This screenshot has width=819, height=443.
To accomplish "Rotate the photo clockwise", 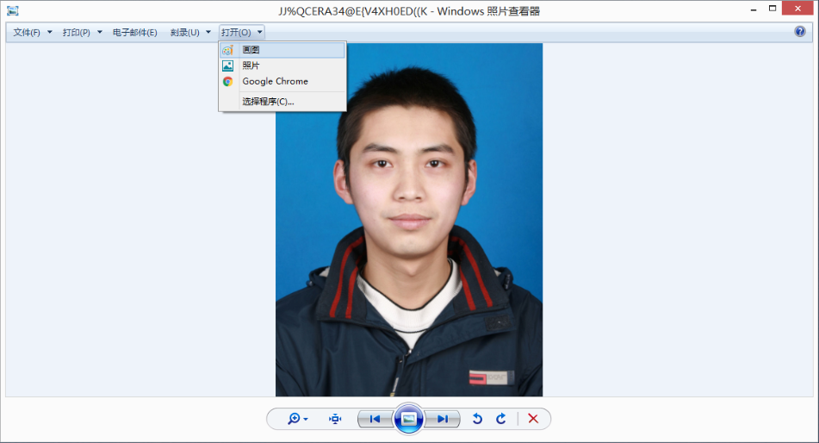I will click(501, 419).
